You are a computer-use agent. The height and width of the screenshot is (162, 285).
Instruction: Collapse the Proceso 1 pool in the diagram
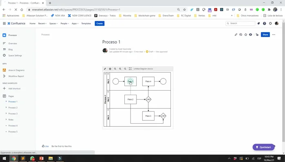tap(105, 74)
